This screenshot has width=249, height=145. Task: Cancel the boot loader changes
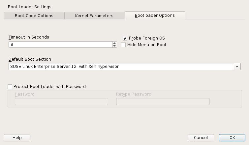click(x=201, y=137)
